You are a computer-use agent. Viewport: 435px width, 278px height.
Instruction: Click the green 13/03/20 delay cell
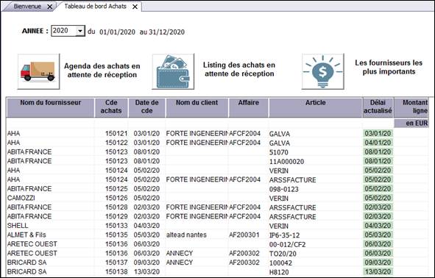point(378,271)
